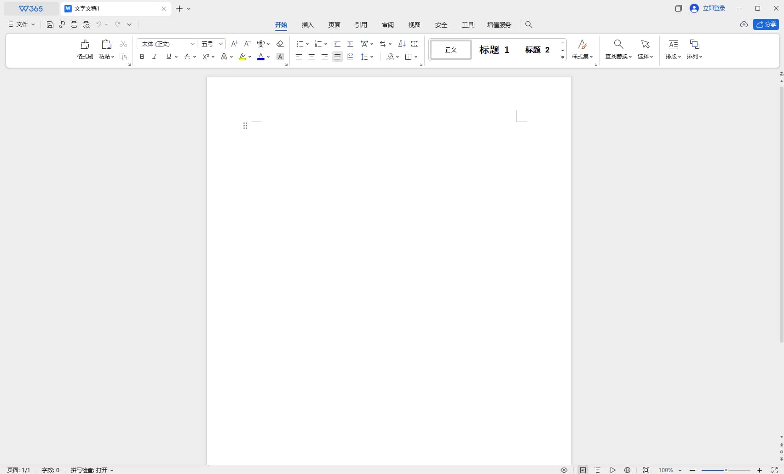Apply the 标题 1 heading style
The width and height of the screenshot is (784, 474).
point(494,50)
